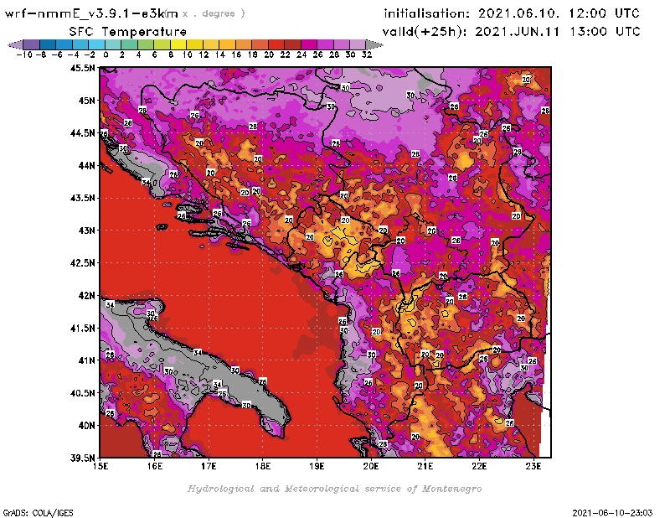Screen dimensions: 670x518
Task: Click latitude axis label "44.5N"
Action: (82, 133)
